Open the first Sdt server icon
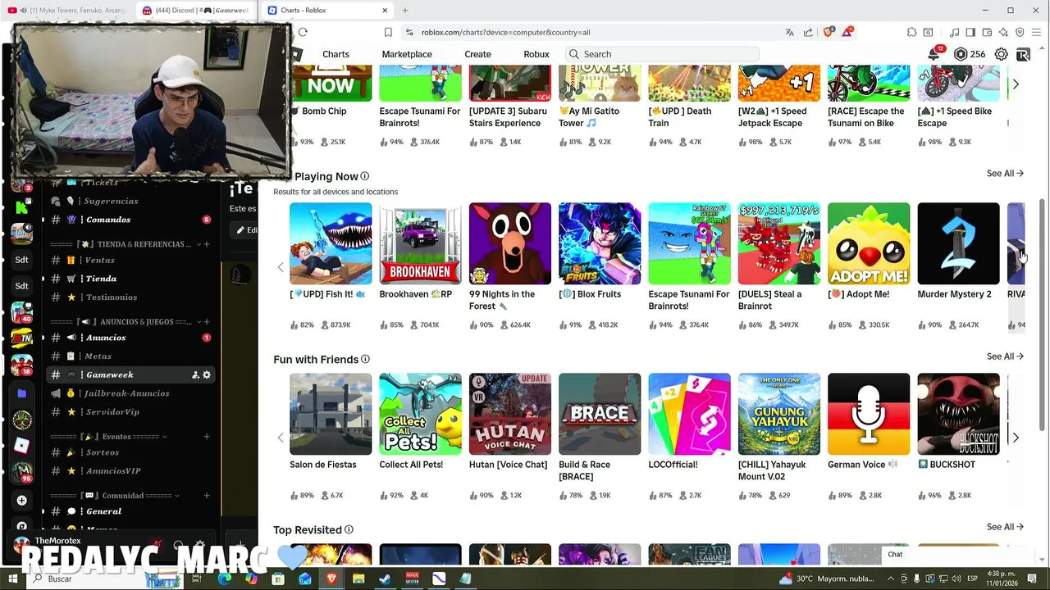Image resolution: width=1050 pixels, height=590 pixels. coord(22,260)
